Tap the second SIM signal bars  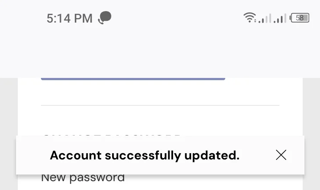click(280, 18)
